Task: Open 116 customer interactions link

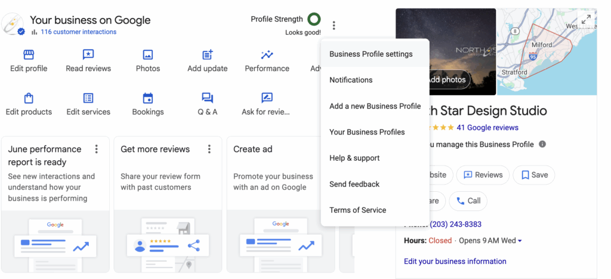Action: pos(78,32)
